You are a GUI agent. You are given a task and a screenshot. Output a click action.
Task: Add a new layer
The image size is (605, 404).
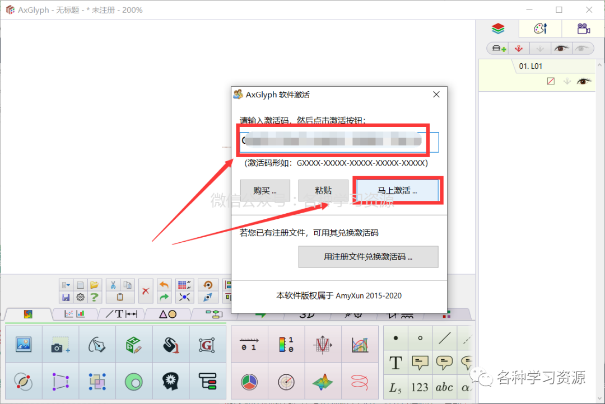499,49
